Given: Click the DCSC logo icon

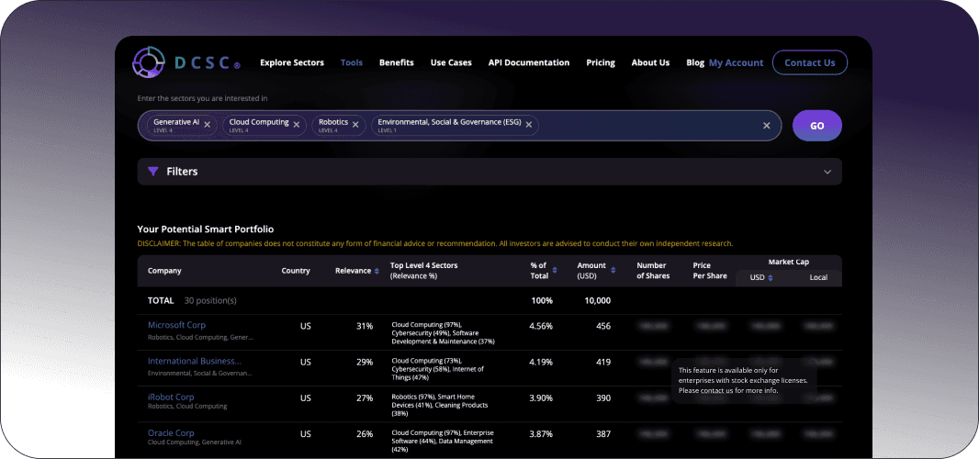Looking at the screenshot, I should (149, 62).
